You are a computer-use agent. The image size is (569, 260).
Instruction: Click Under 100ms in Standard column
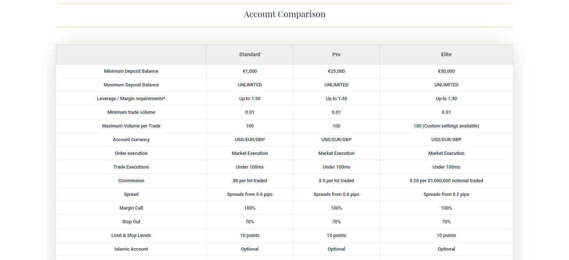249,167
